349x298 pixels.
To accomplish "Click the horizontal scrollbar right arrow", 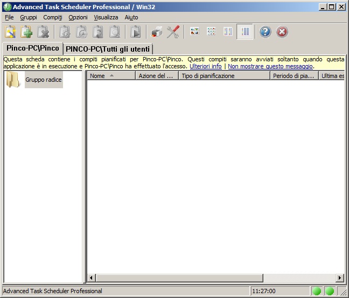I will point(340,278).
